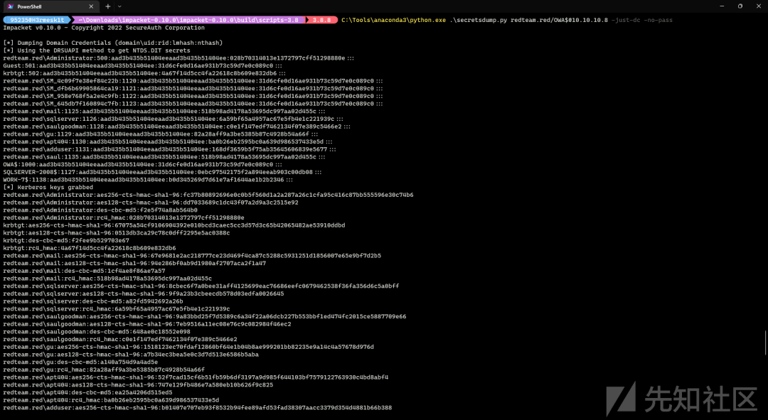Click the Administrator des-cbc-md5 key line
The height and width of the screenshot is (420, 768).
100,210
